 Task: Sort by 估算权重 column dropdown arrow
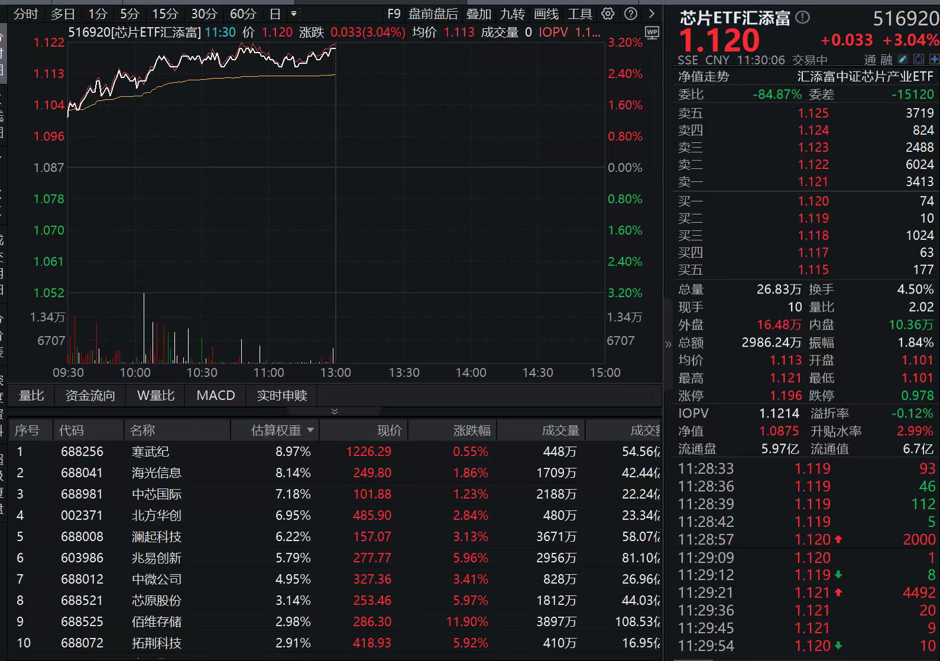310,430
